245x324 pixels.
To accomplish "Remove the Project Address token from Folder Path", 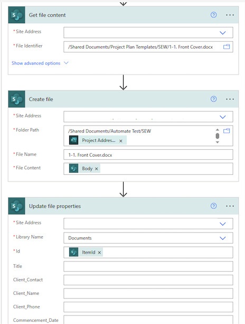I will pyautogui.click(x=121, y=141).
